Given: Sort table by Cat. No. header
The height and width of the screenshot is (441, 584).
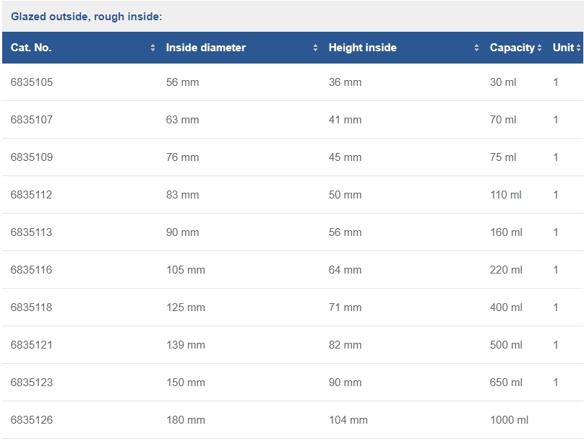Looking at the screenshot, I should (x=31, y=48).
